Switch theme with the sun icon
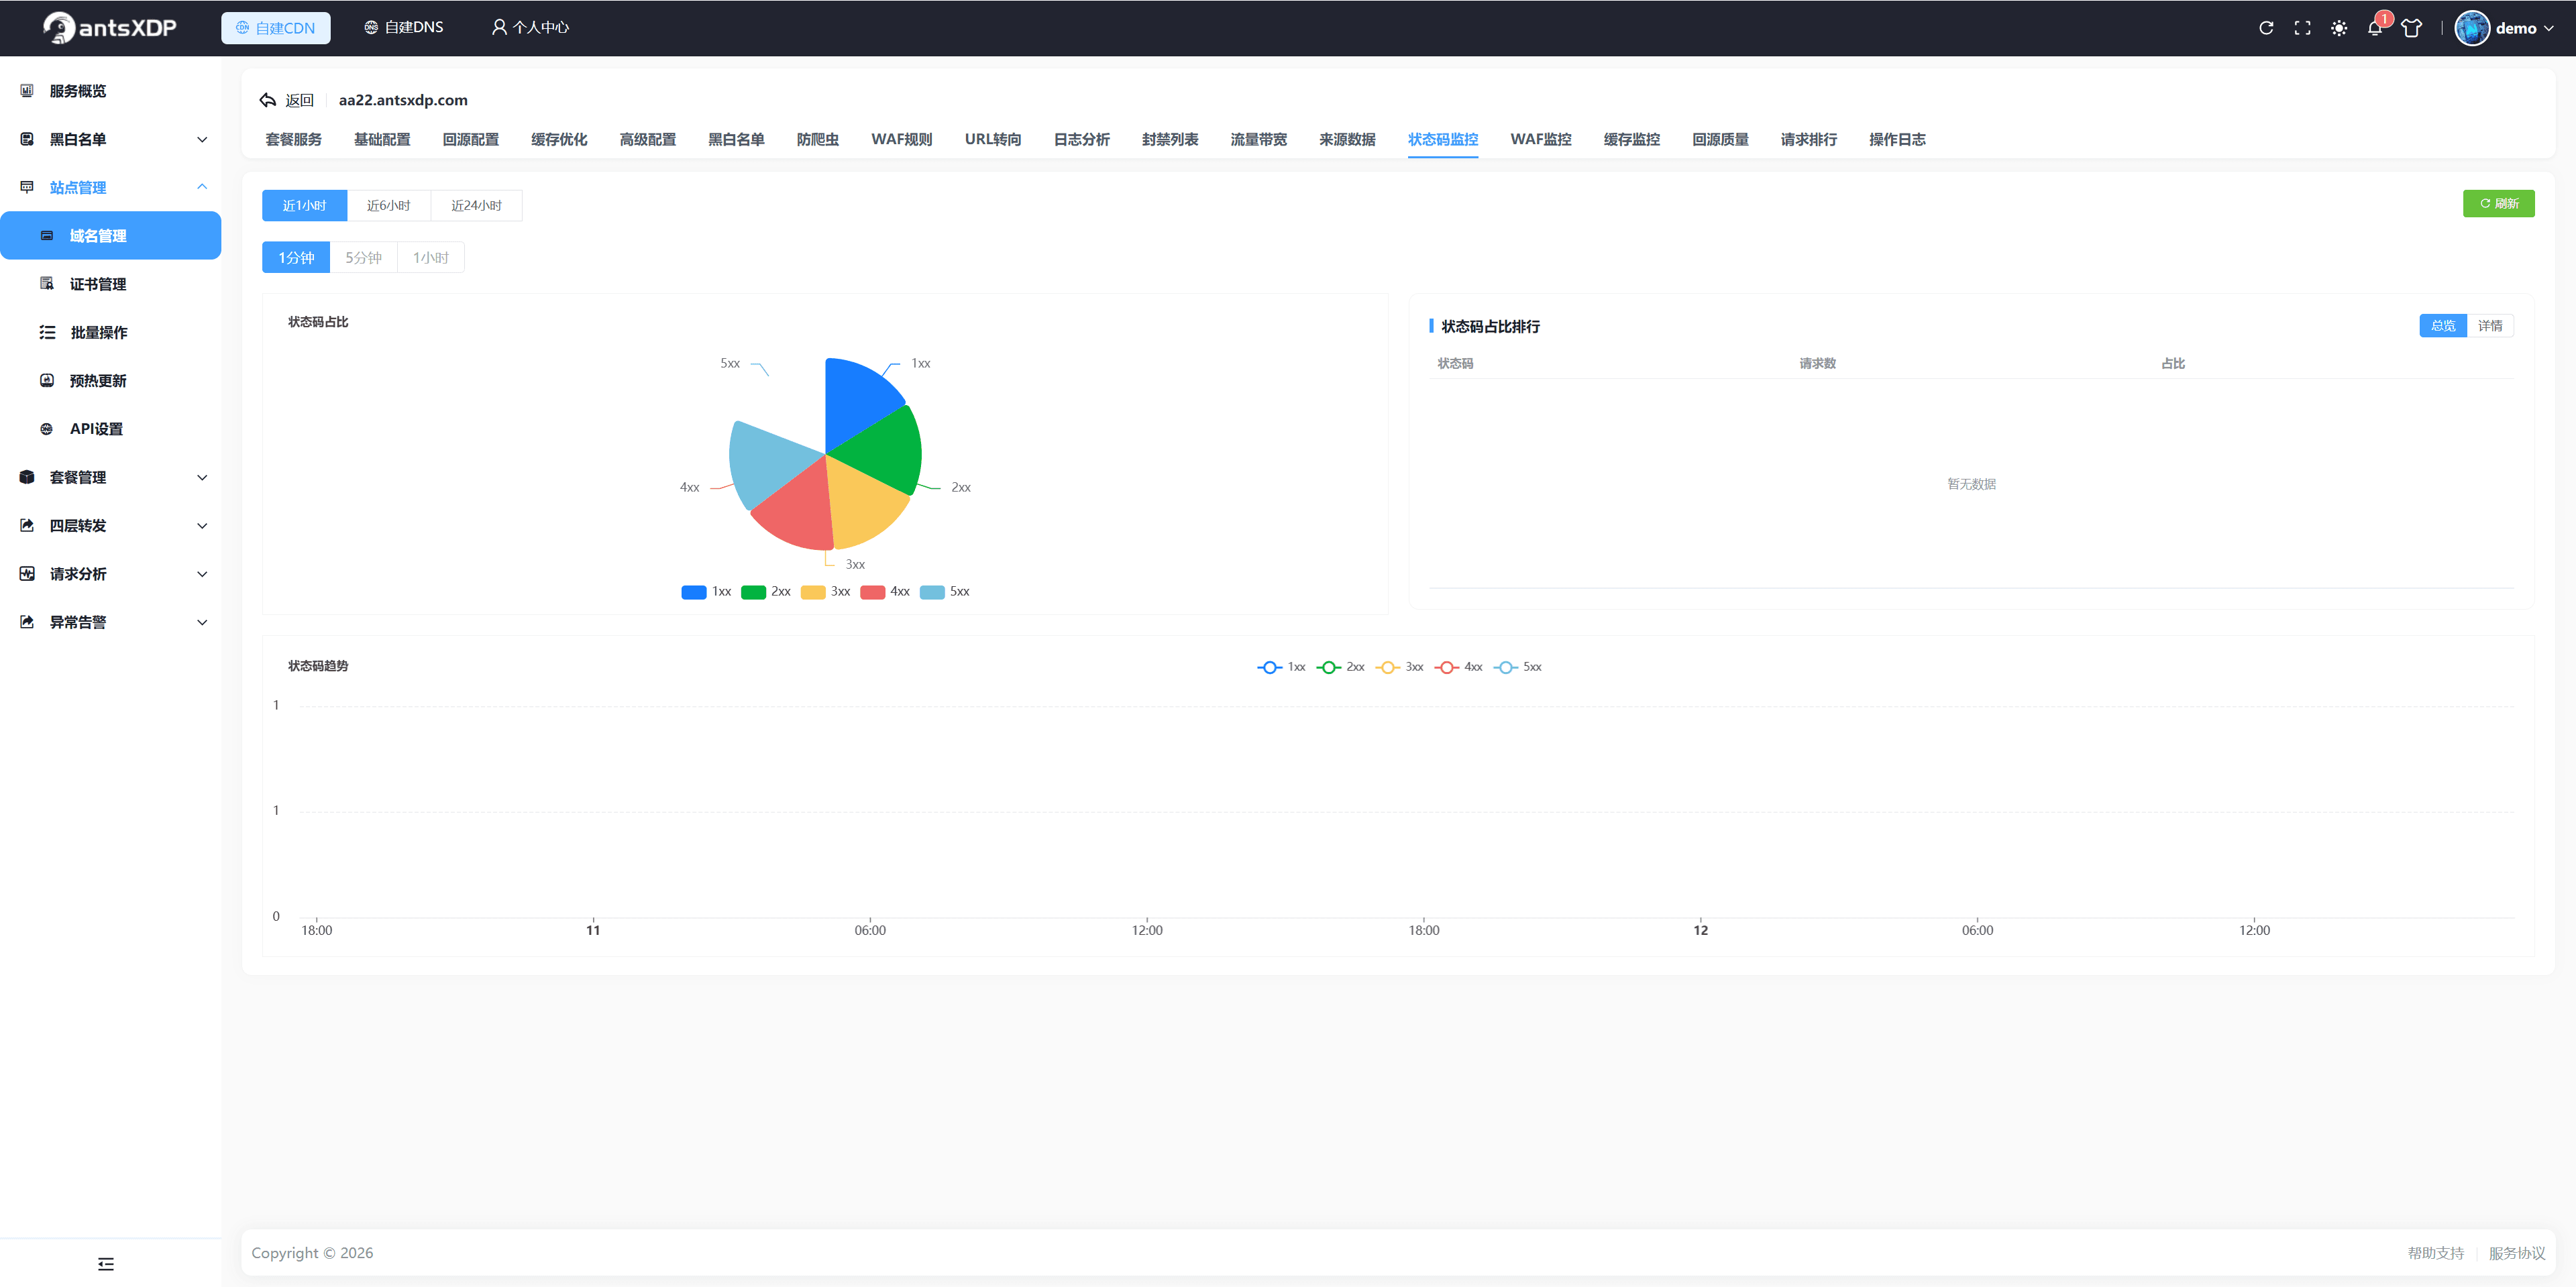The height and width of the screenshot is (1287, 2576). coord(2338,28)
